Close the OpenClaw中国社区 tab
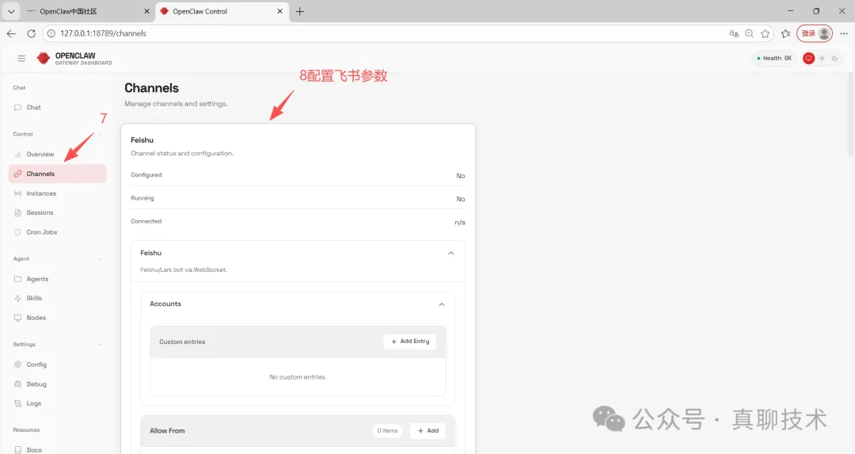 pyautogui.click(x=146, y=11)
